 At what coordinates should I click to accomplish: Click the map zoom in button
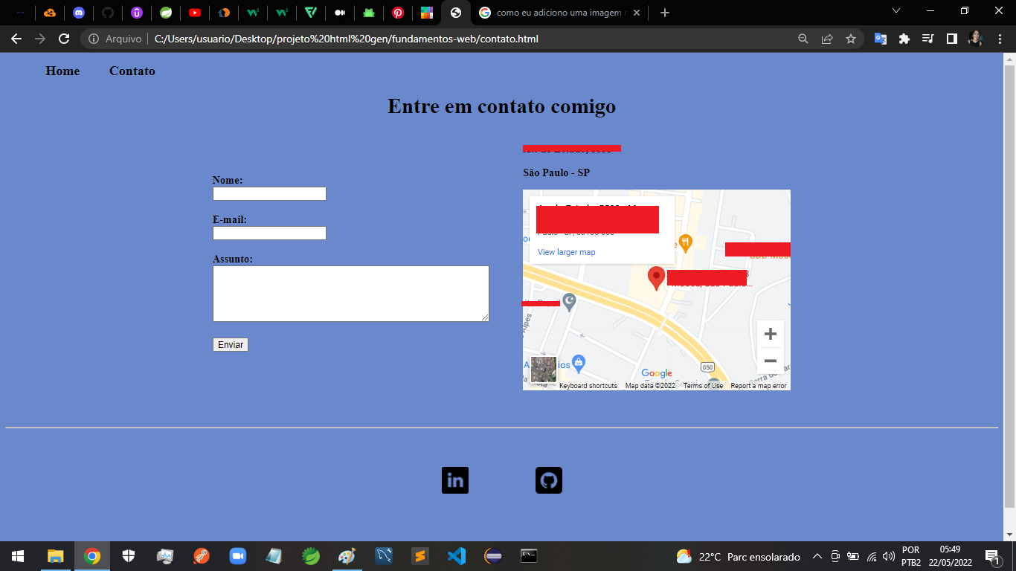pyautogui.click(x=770, y=335)
